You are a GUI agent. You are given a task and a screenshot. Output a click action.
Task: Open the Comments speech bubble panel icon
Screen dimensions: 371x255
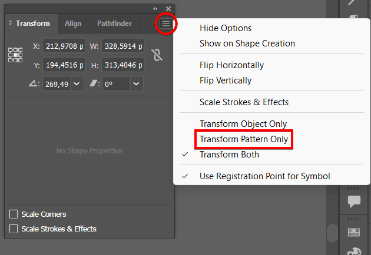point(354,202)
